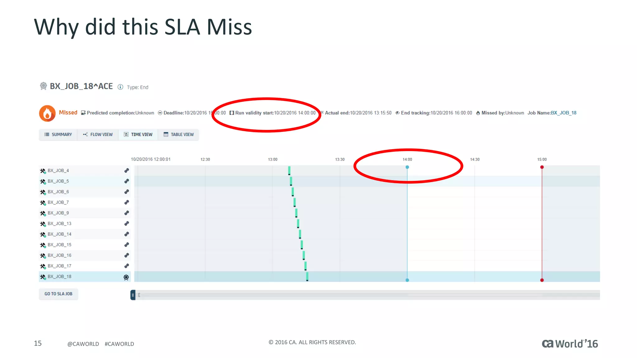Click the job status icon for BX_JOB_14
This screenshot has width=637, height=358.
point(43,234)
